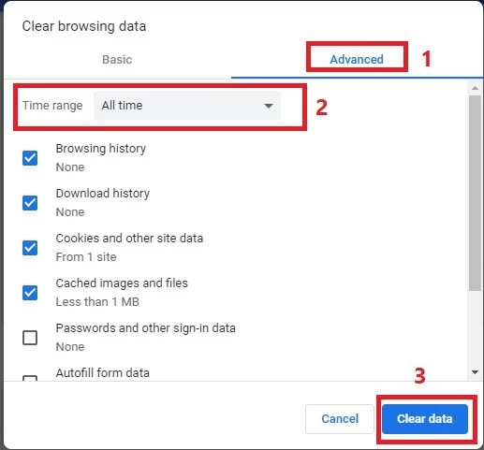Click the Cached images and files label

122,283
